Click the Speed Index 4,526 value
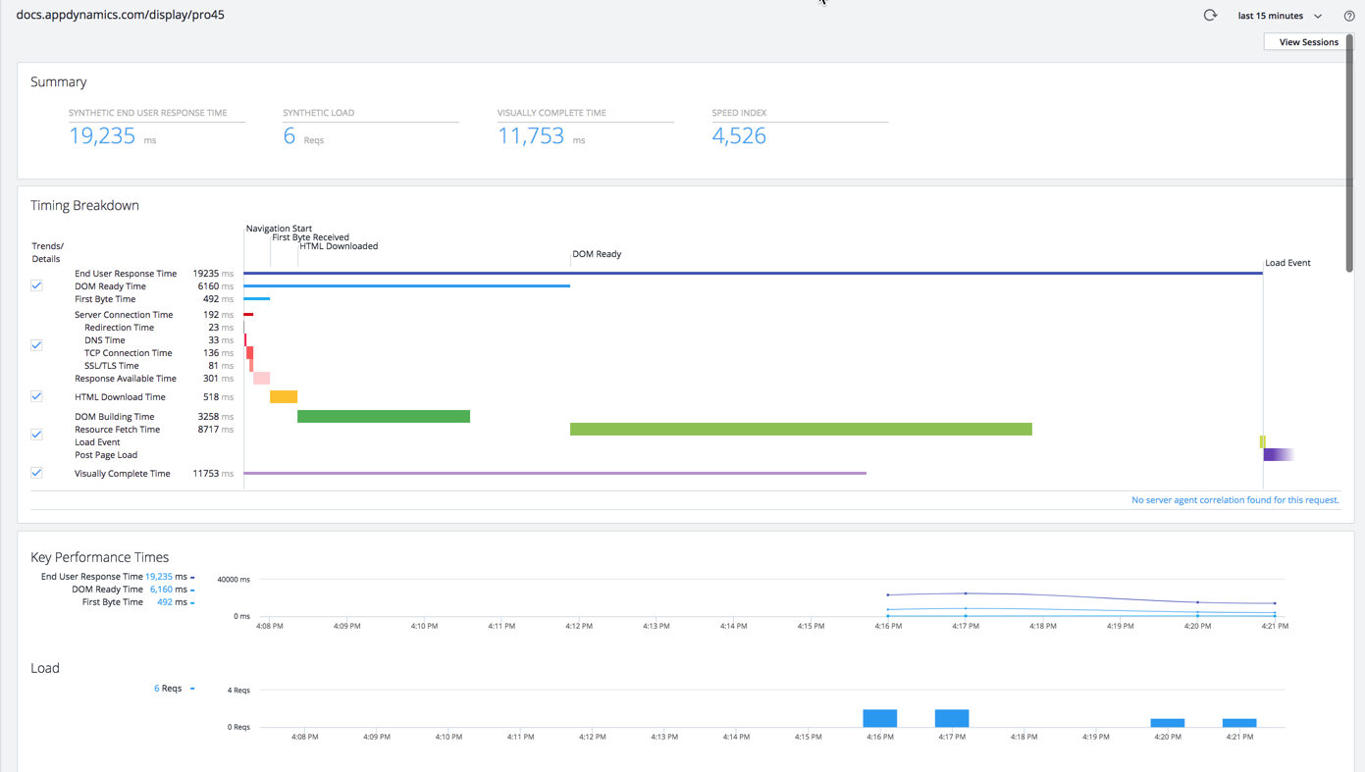This screenshot has width=1365, height=772. [x=739, y=136]
